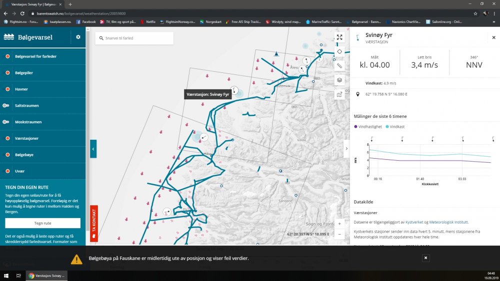Zoom in the map with plus
This screenshot has width=500, height=281.
[339, 224]
